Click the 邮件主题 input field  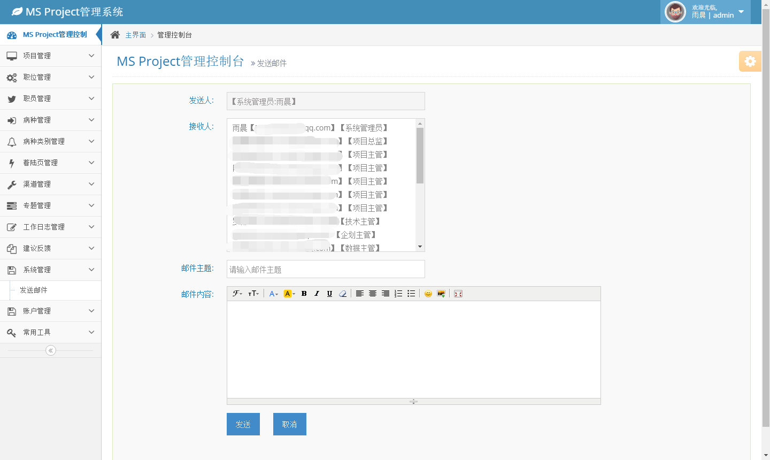click(x=326, y=269)
